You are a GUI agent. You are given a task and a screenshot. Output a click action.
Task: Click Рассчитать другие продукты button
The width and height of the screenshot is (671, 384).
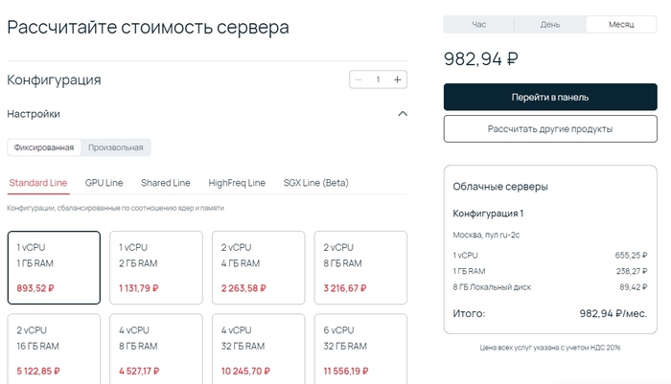click(550, 128)
